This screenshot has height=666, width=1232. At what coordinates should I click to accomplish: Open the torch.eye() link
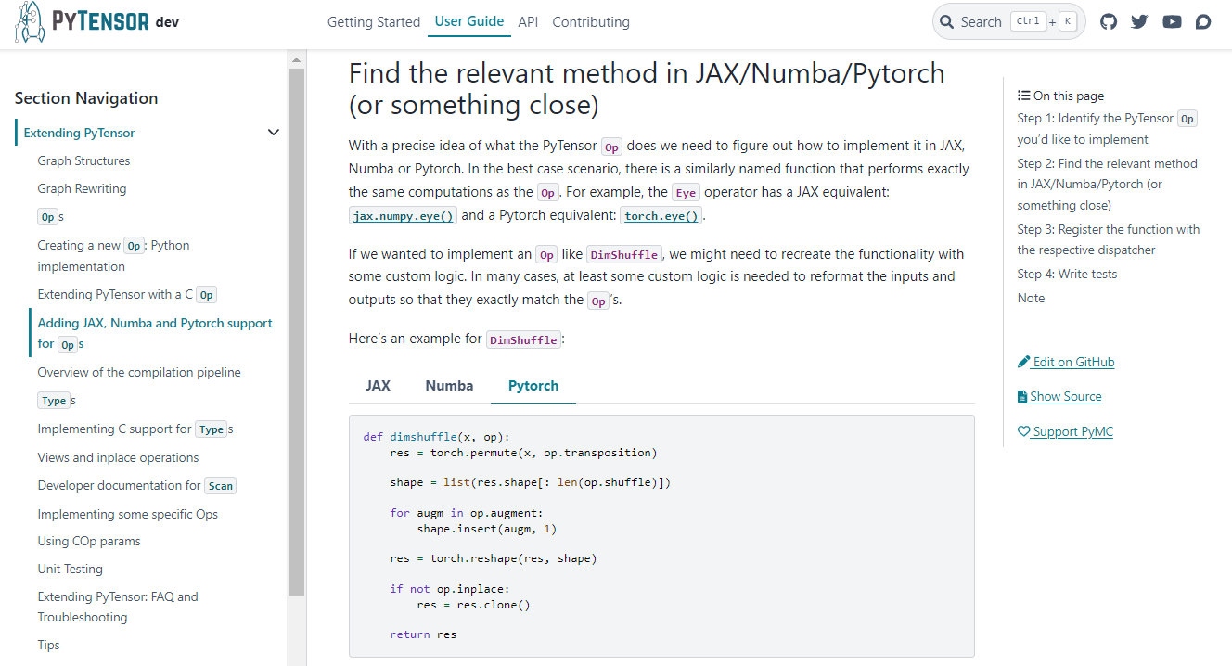[x=661, y=214]
